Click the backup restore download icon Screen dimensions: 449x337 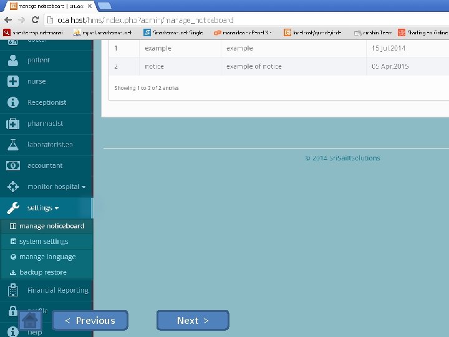point(13,272)
